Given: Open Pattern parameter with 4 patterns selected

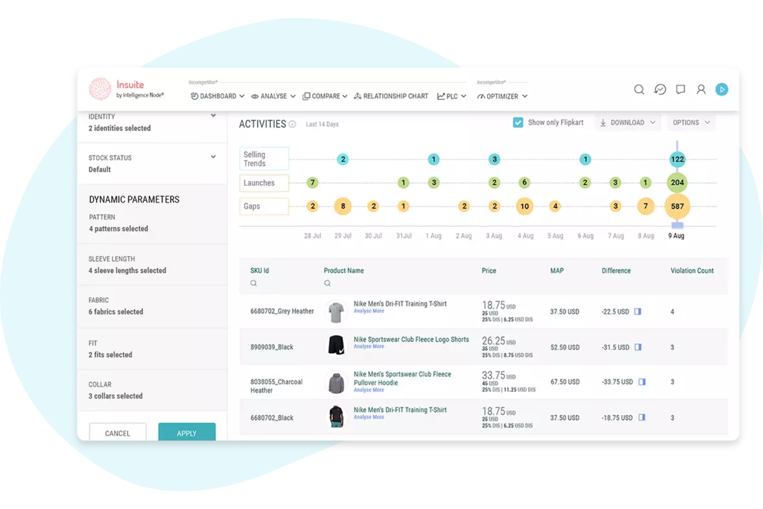Looking at the screenshot, I should [152, 223].
